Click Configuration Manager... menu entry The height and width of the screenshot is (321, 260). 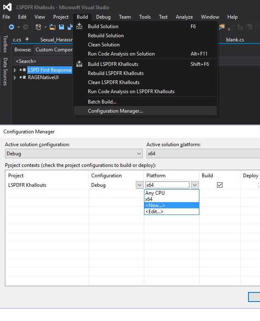[115, 111]
